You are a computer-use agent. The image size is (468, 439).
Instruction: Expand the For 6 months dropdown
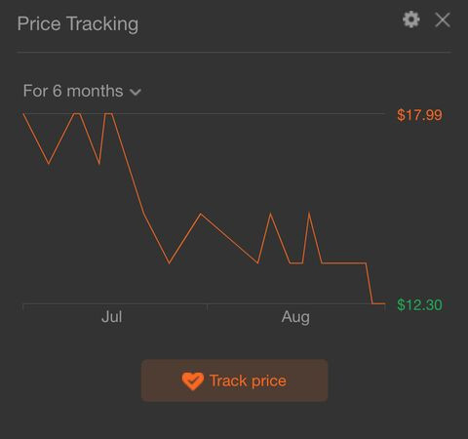point(82,91)
